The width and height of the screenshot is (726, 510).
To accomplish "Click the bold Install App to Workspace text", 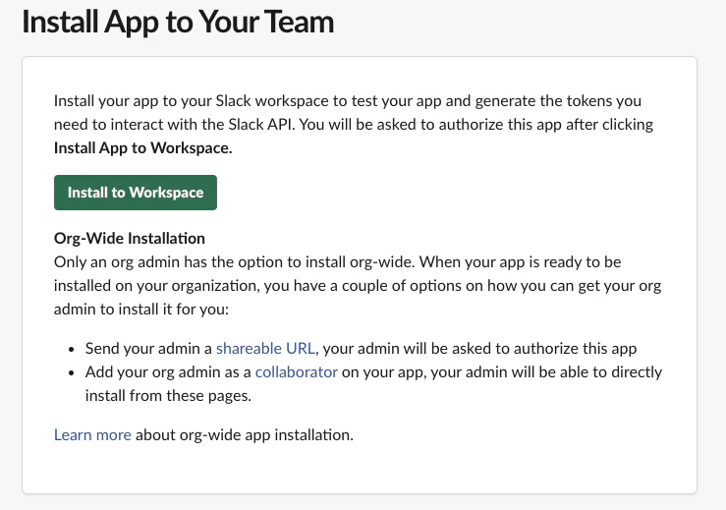I will tap(143, 147).
